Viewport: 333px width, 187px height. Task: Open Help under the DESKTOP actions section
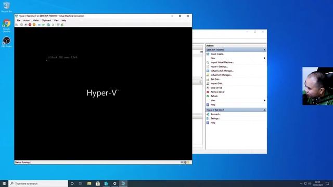coord(213,105)
